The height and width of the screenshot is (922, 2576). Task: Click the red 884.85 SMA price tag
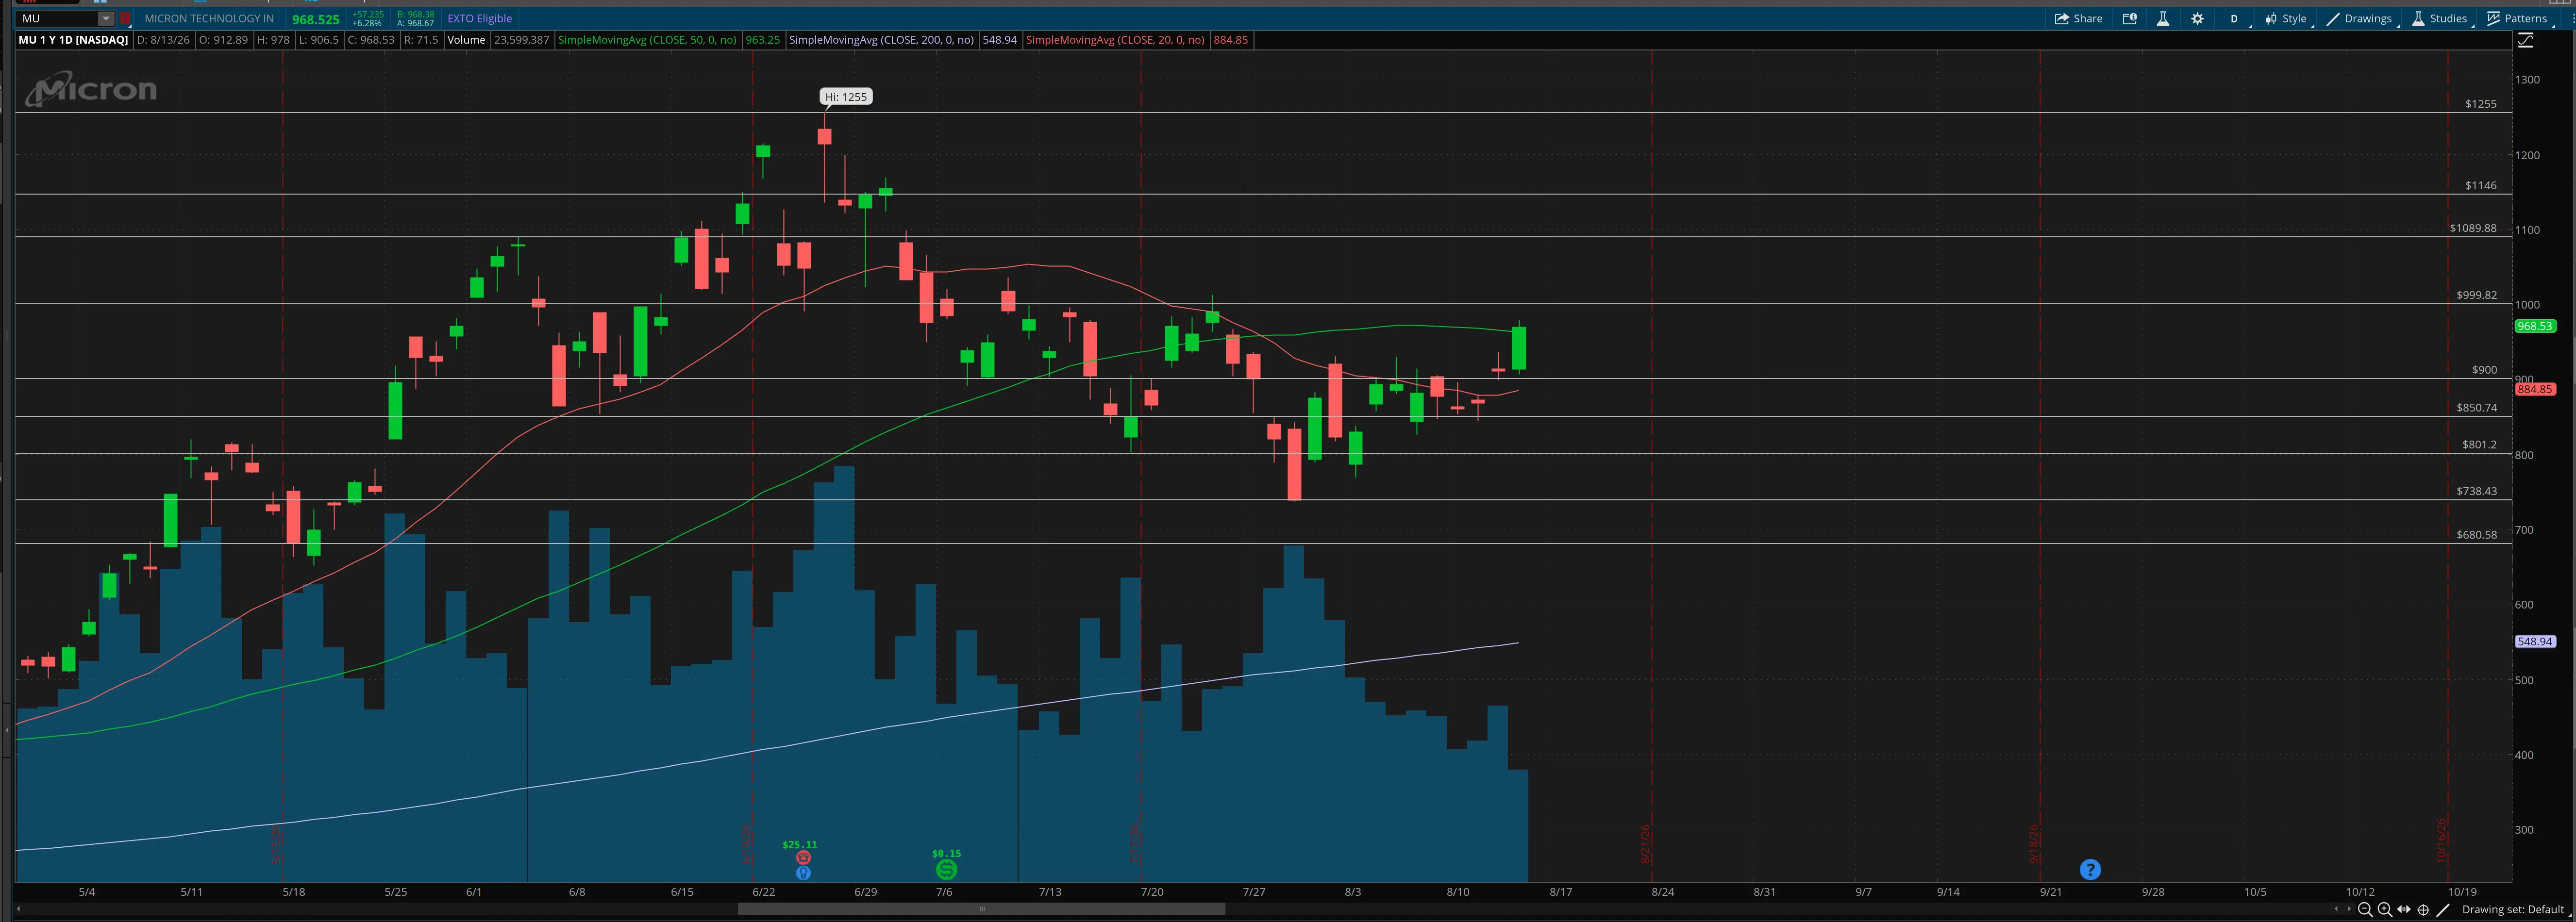click(2535, 389)
